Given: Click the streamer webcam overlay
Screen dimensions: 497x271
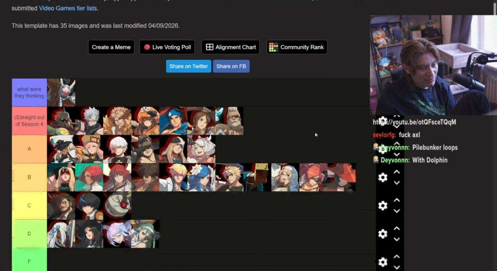Looking at the screenshot, I should pos(433,65).
